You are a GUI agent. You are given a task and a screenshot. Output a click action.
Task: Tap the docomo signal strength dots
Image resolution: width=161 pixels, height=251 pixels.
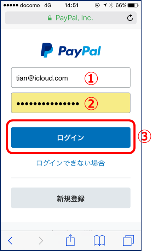[11, 5]
